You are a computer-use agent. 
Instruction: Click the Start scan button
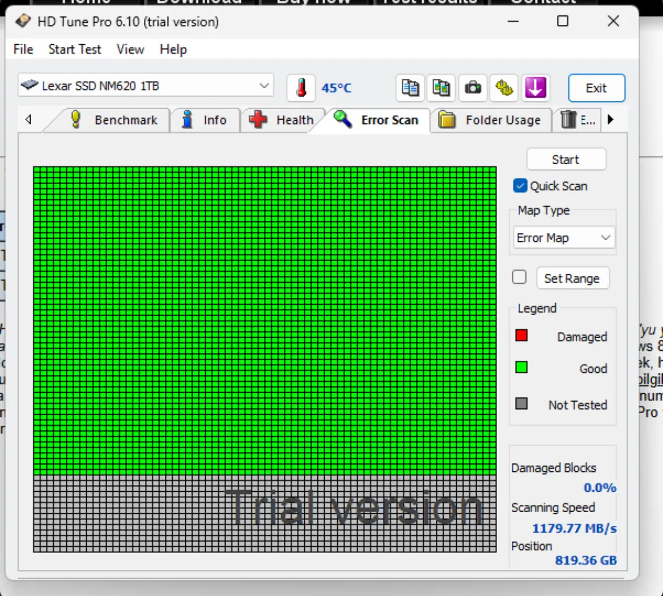tap(566, 159)
